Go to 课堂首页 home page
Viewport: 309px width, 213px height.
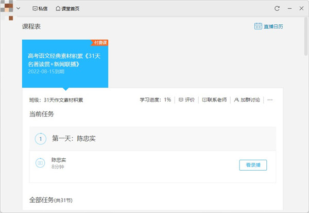[x=67, y=8]
